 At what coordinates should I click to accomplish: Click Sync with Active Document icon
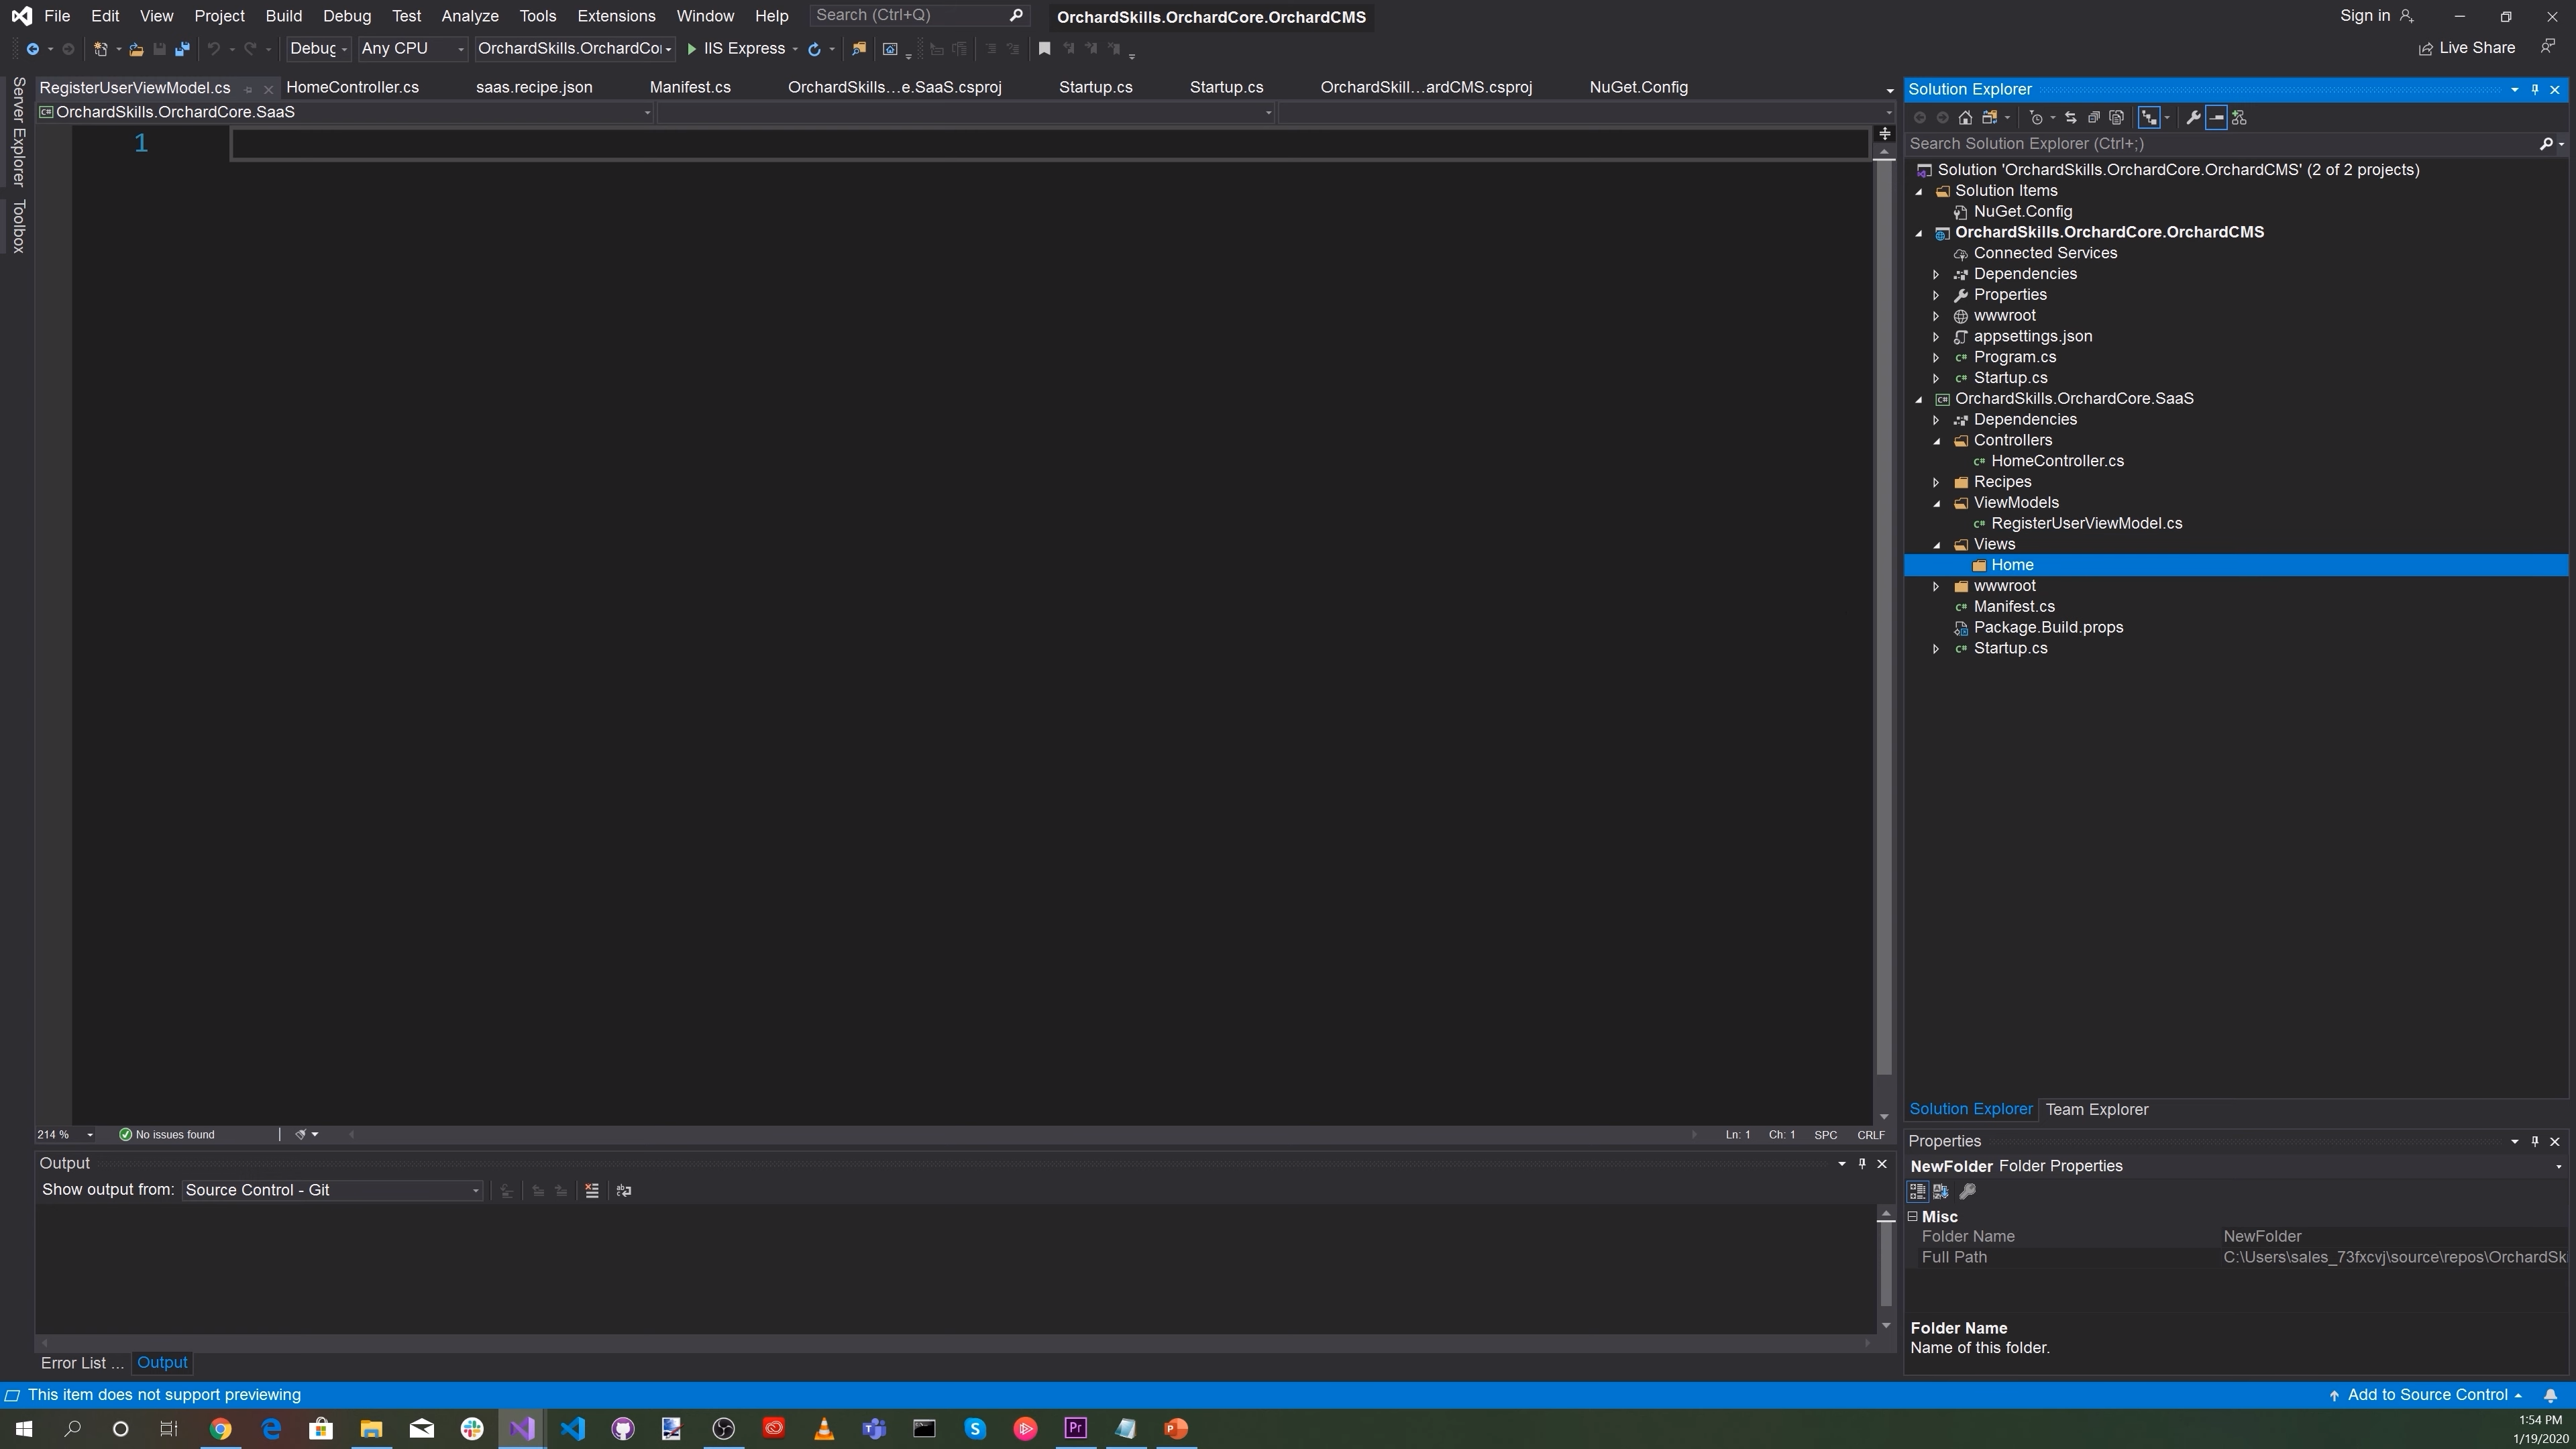[2070, 118]
